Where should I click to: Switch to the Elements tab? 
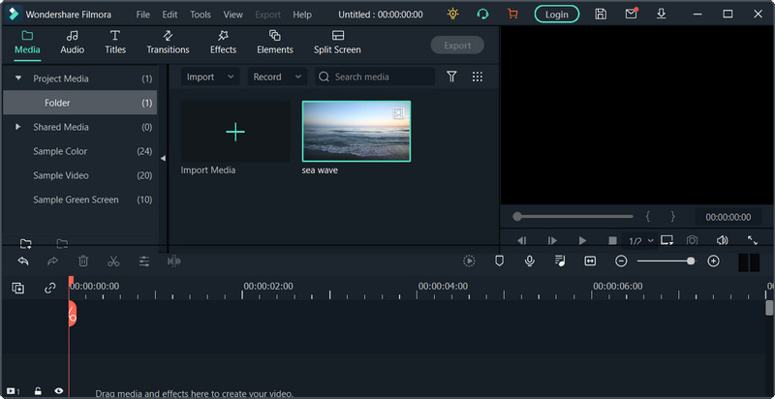pyautogui.click(x=275, y=43)
